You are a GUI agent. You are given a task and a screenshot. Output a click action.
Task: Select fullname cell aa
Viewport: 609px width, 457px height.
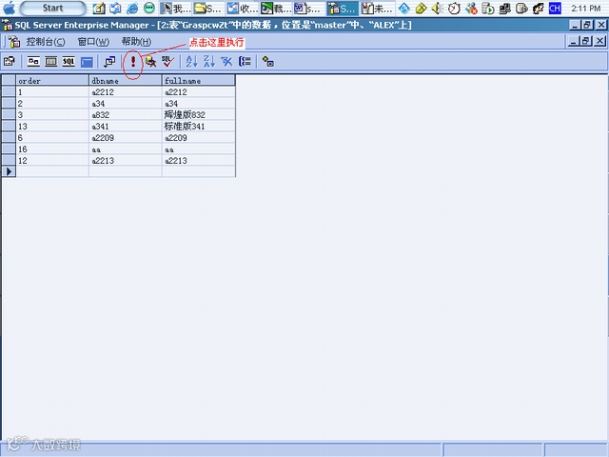click(x=198, y=149)
